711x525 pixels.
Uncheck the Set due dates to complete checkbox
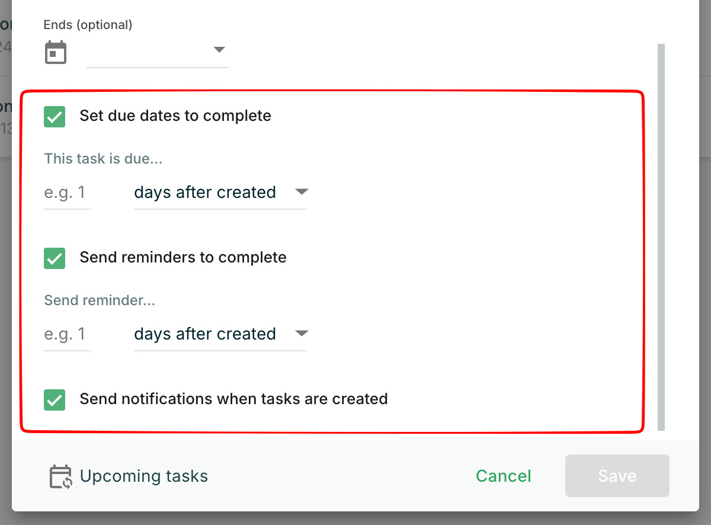click(55, 116)
